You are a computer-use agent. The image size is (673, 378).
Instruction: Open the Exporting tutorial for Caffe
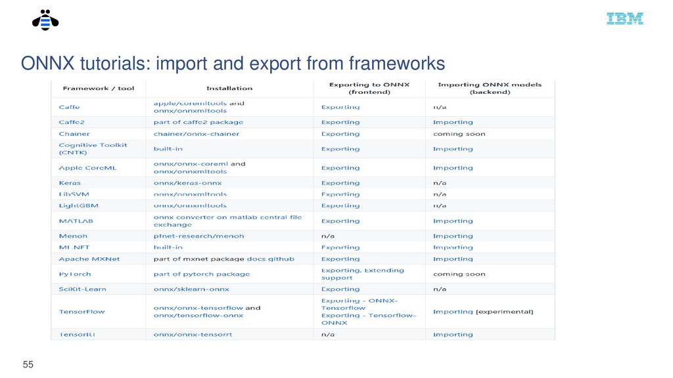point(340,107)
